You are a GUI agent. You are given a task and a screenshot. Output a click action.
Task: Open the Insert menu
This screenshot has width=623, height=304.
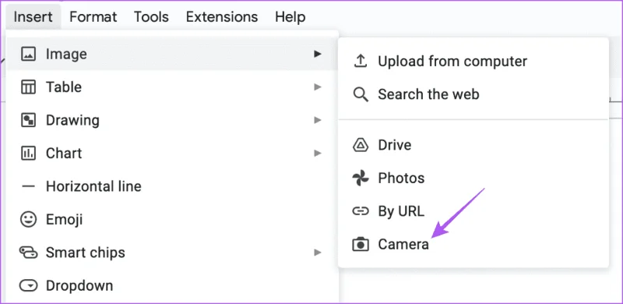(33, 16)
